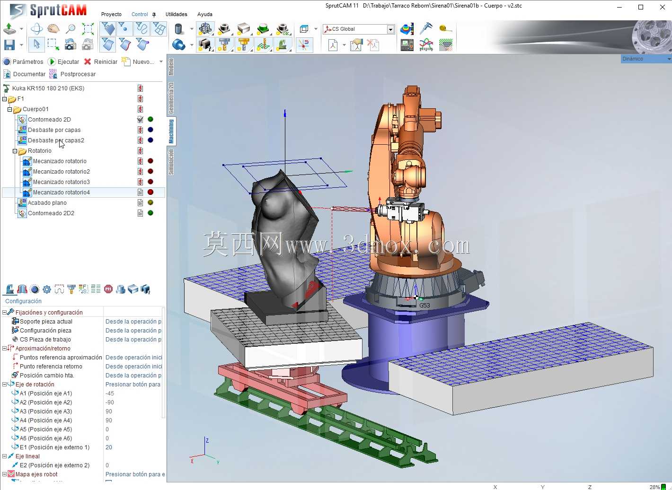Open the axes graph chart icon
This screenshot has height=490, width=672.
point(426,45)
